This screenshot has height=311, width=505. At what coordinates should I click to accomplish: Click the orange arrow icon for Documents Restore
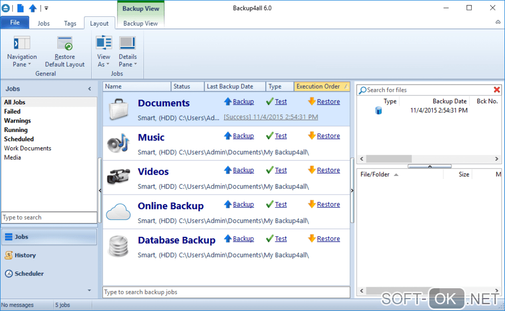[x=311, y=101]
